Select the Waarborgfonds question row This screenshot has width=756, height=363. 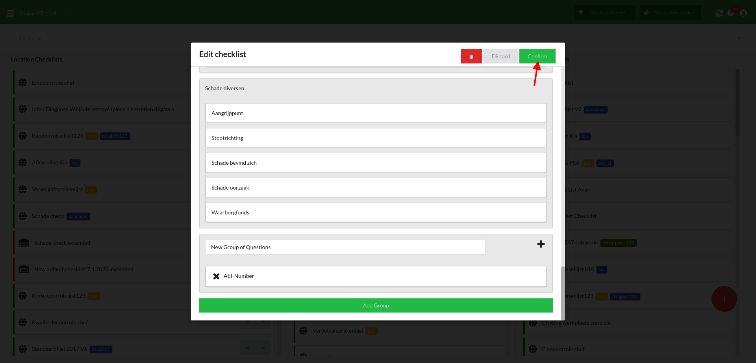coord(376,212)
